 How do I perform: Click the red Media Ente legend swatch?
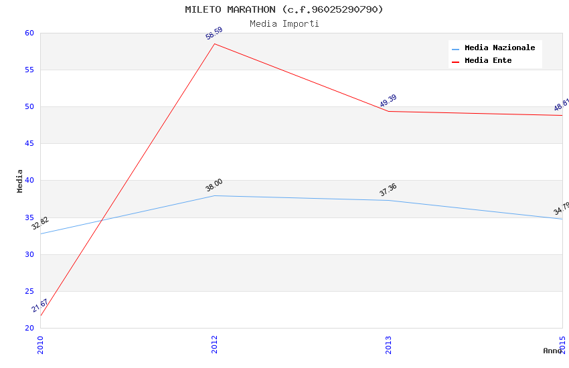[455, 62]
